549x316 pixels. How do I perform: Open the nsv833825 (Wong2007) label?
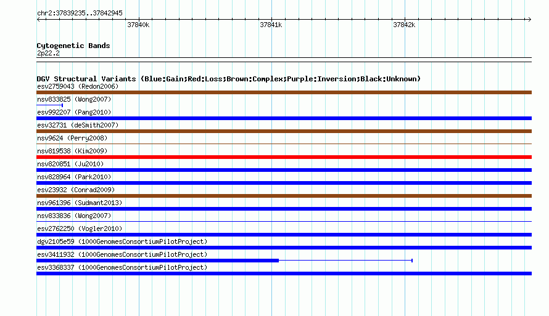pos(74,99)
